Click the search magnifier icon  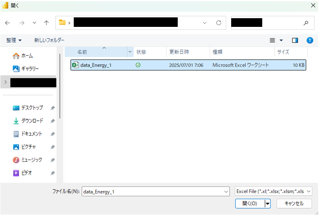click(x=306, y=23)
